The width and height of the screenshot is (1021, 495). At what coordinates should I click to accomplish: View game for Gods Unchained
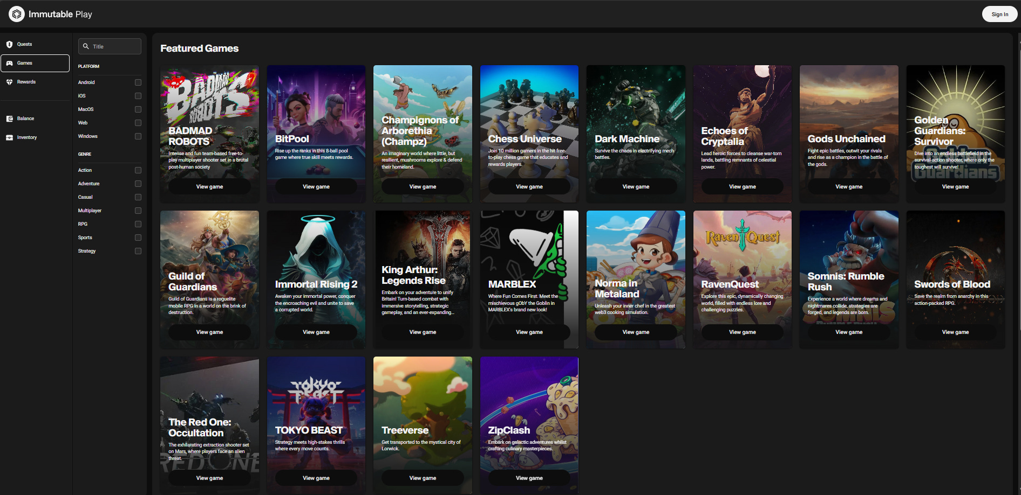click(x=849, y=186)
